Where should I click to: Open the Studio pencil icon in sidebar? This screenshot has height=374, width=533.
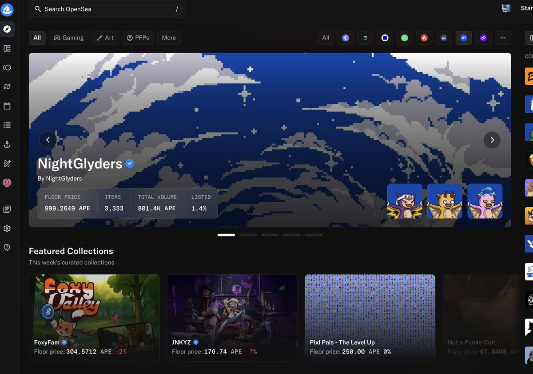tap(7, 164)
